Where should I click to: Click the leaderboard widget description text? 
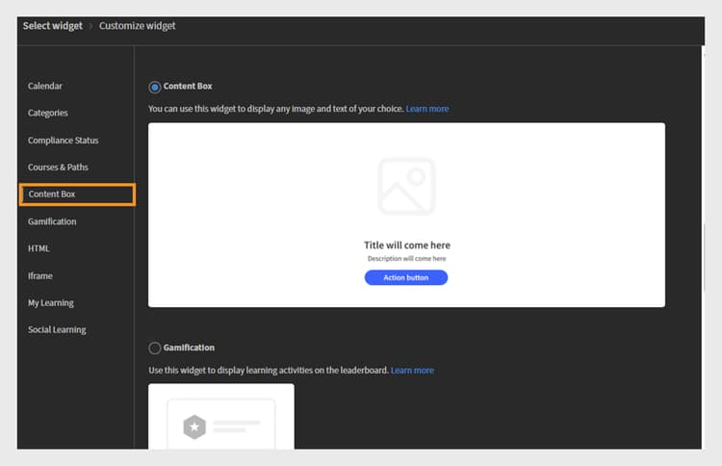pyautogui.click(x=269, y=371)
